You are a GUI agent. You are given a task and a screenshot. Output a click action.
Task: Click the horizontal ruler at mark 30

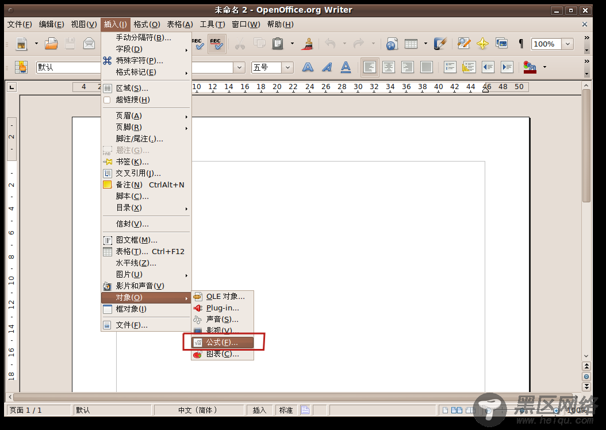pos(358,87)
